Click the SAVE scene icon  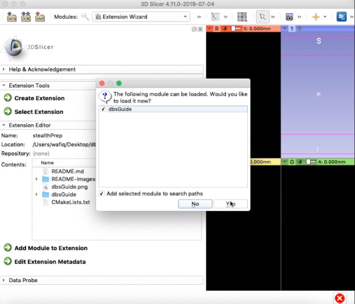click(40, 17)
